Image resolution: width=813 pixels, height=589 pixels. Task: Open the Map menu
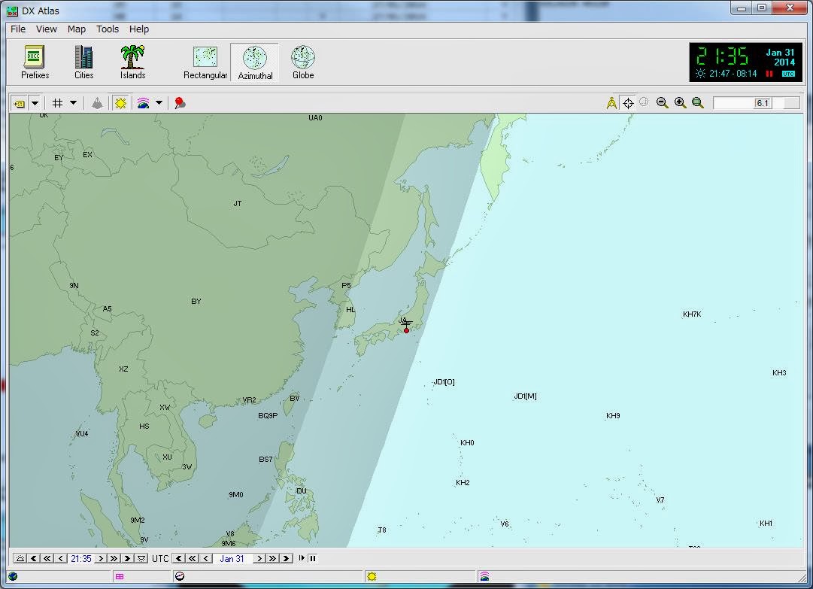(76, 29)
